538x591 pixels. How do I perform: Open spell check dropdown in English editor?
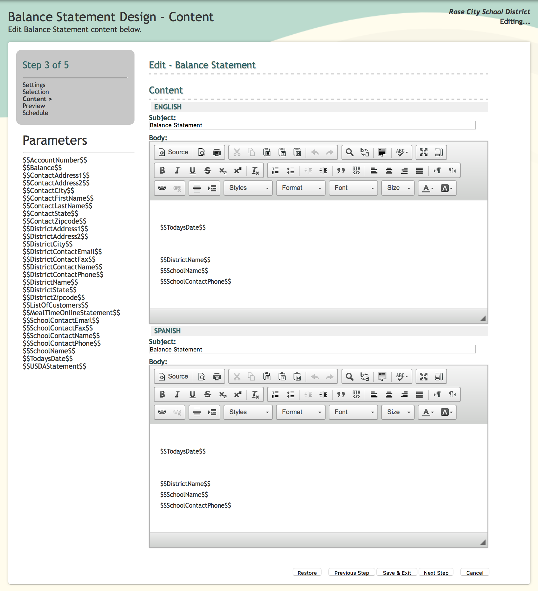[x=402, y=152]
